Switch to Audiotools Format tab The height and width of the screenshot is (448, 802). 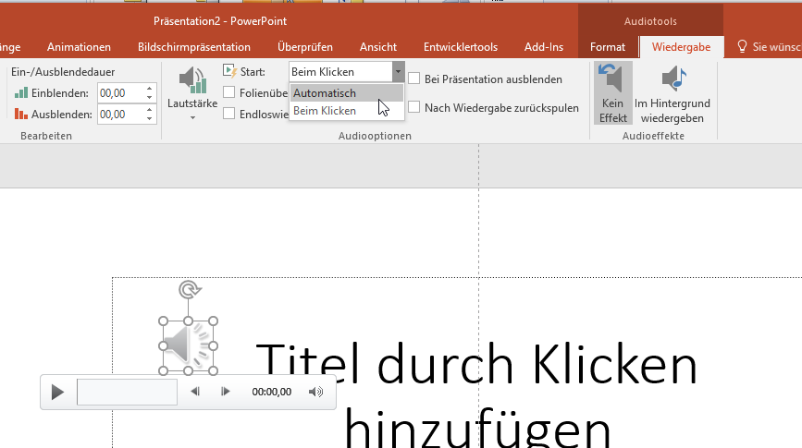(x=608, y=47)
